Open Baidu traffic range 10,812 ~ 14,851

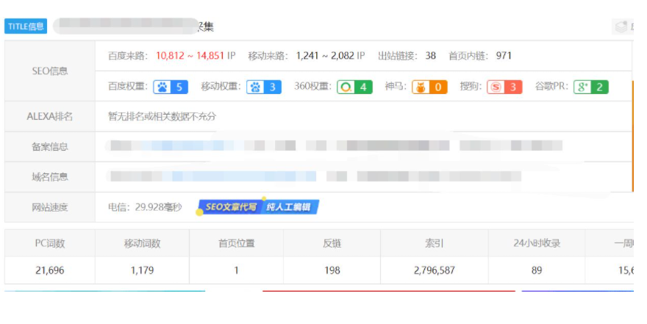pos(190,56)
